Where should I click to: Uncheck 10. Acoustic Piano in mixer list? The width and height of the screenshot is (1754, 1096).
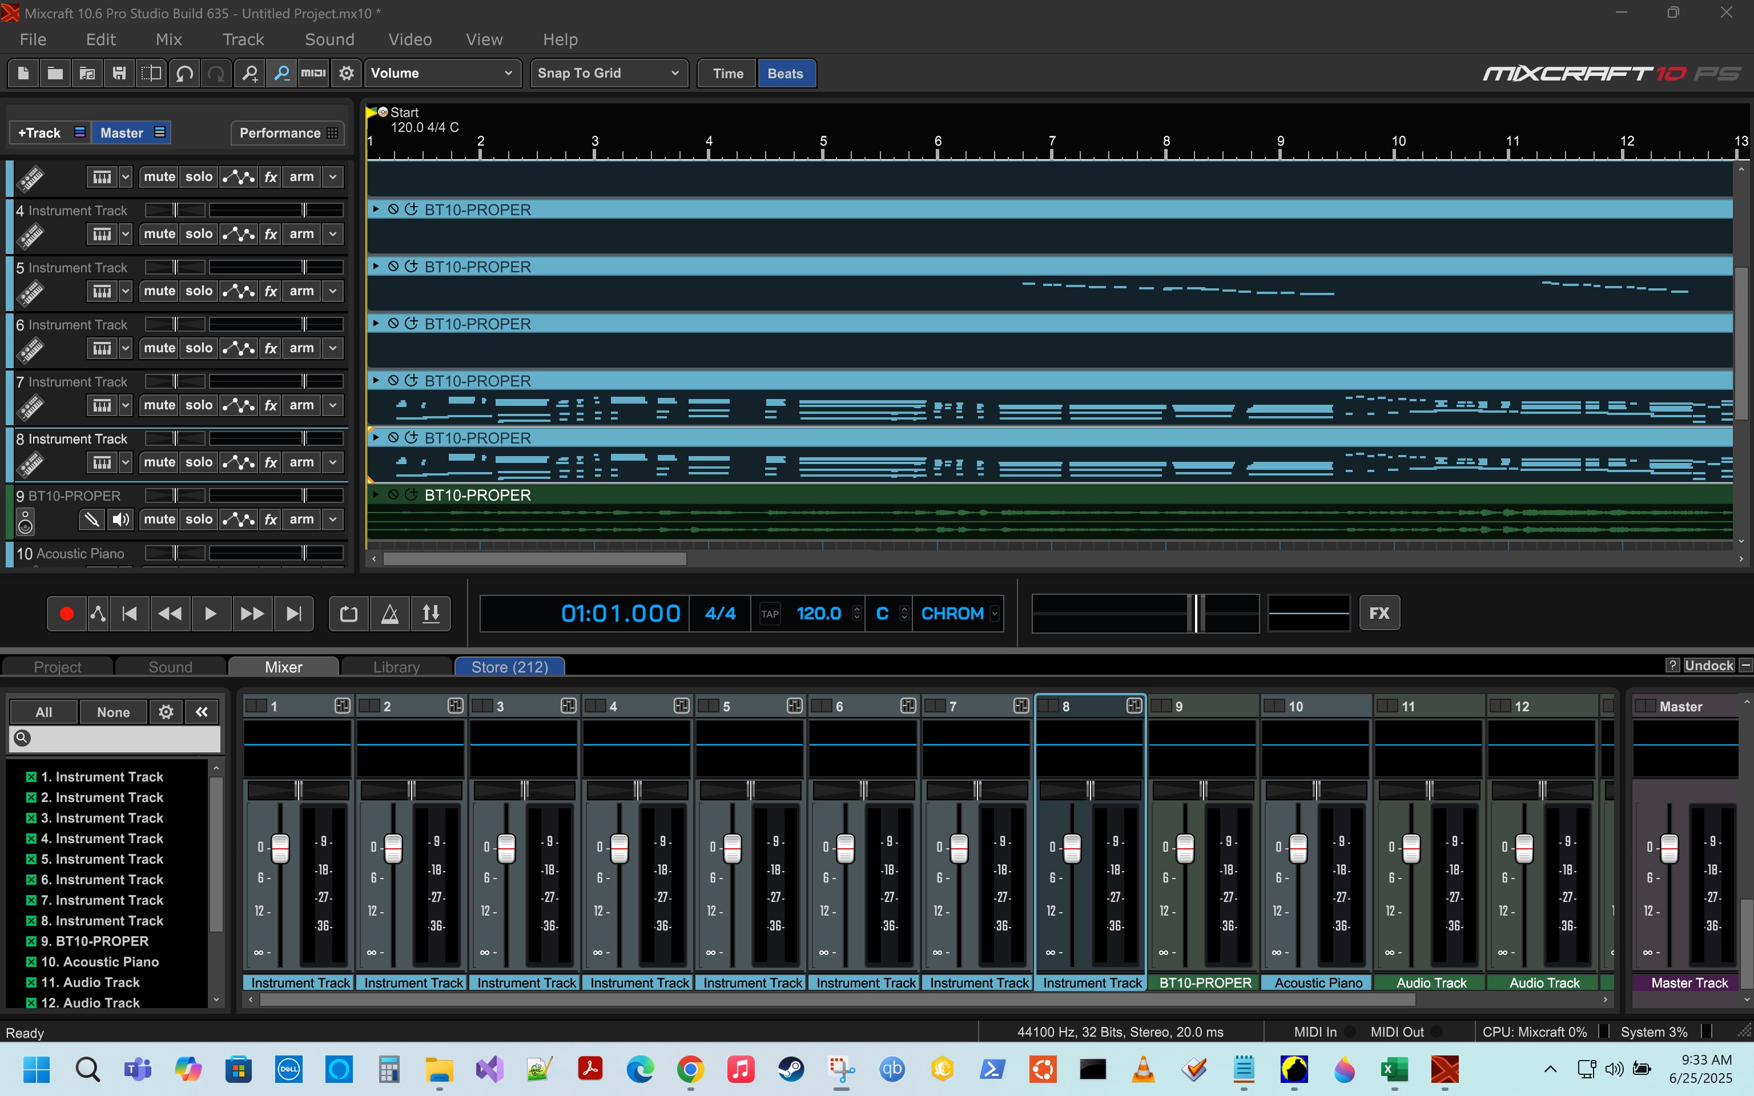pyautogui.click(x=31, y=962)
